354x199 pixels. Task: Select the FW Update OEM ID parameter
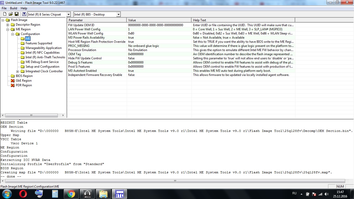click(81, 25)
